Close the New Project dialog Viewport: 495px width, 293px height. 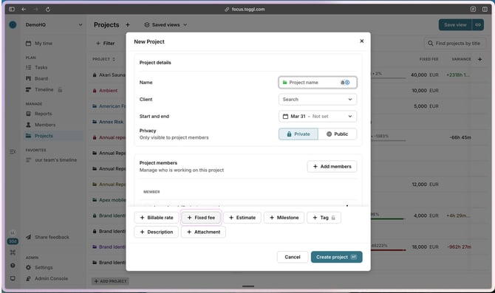[362, 41]
